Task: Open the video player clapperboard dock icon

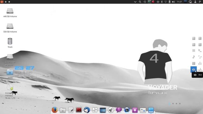Action: pyautogui.click(x=127, y=110)
